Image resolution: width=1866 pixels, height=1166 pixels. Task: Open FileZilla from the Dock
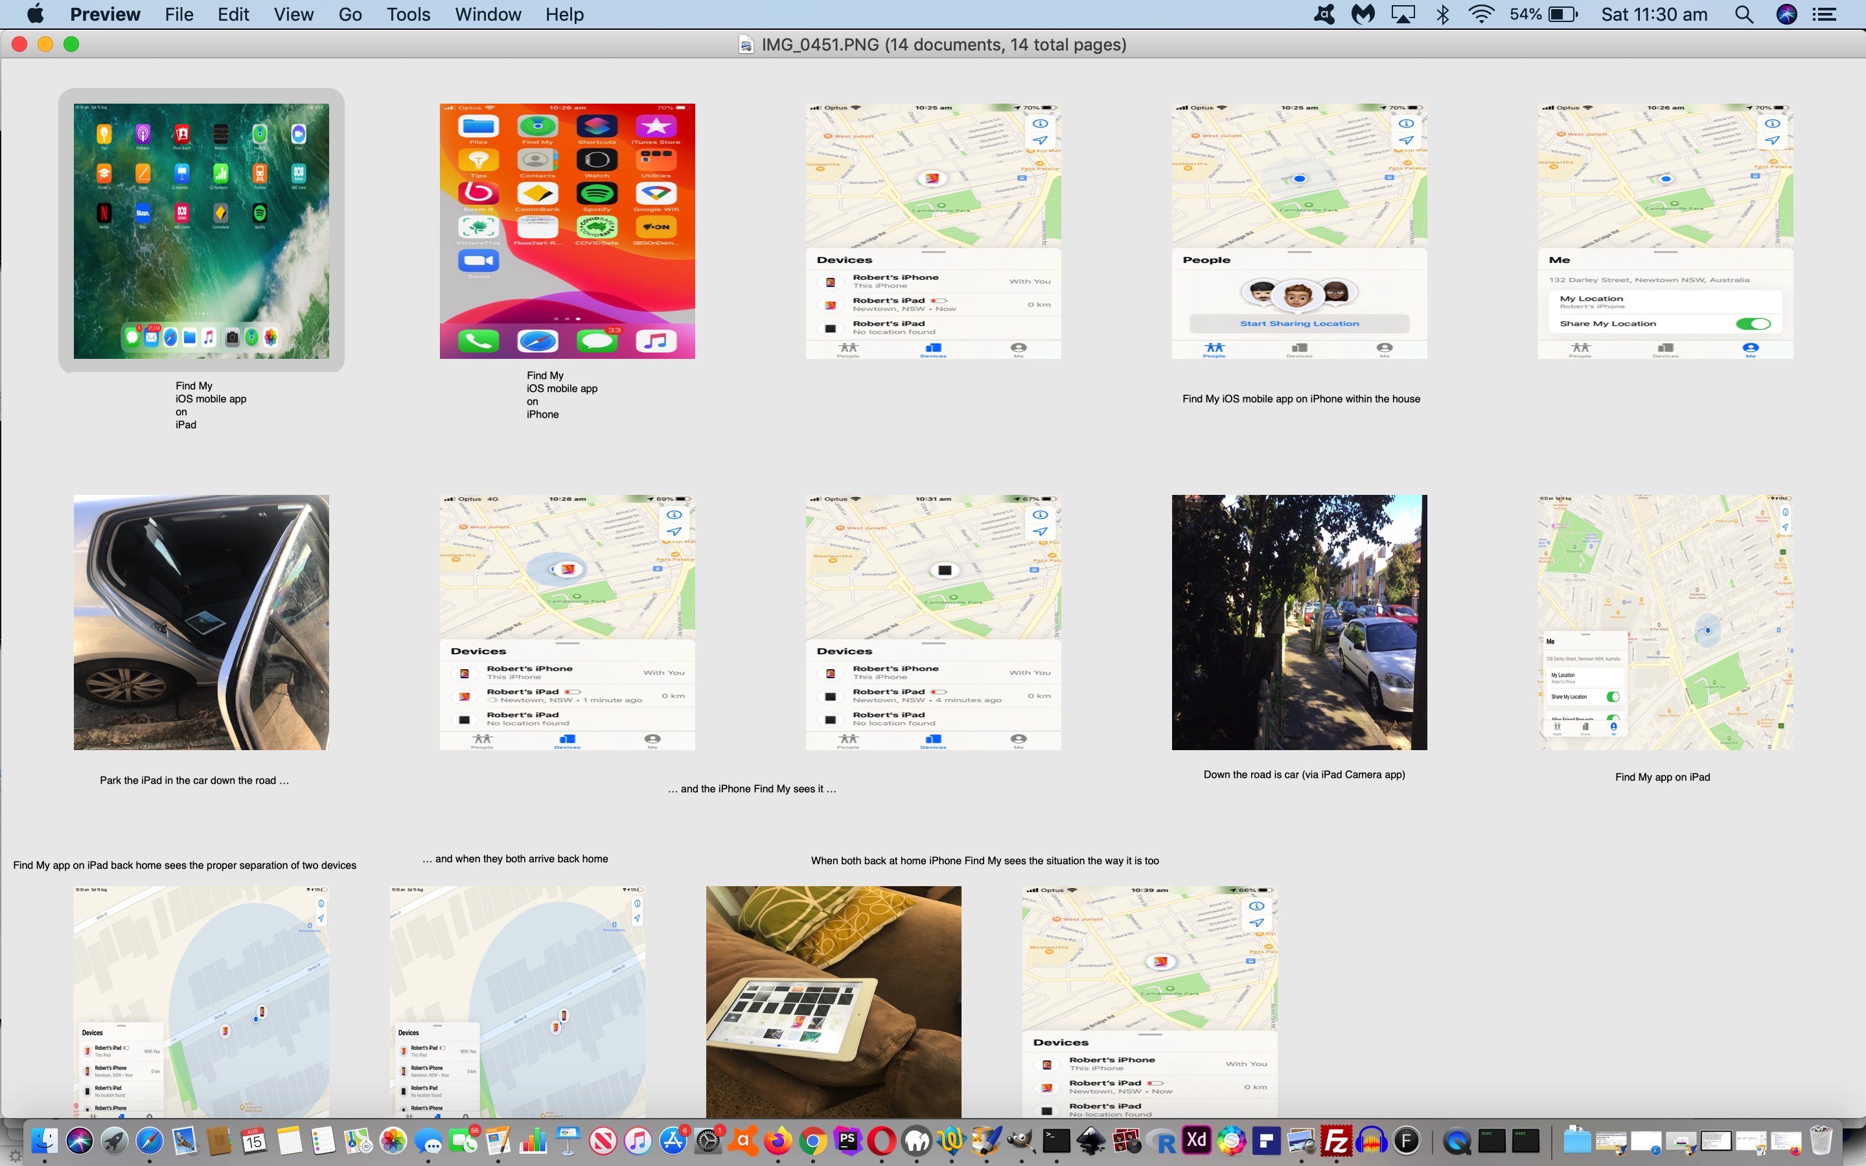tap(1336, 1141)
